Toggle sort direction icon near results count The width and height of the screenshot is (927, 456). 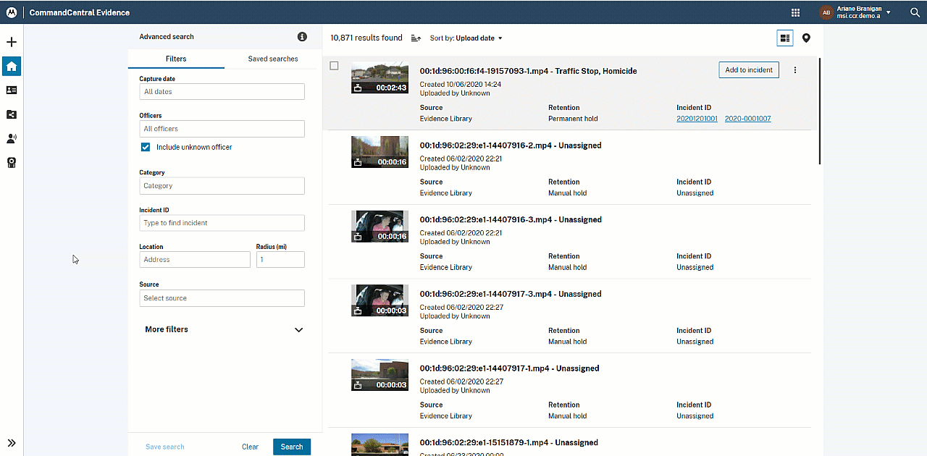point(416,38)
